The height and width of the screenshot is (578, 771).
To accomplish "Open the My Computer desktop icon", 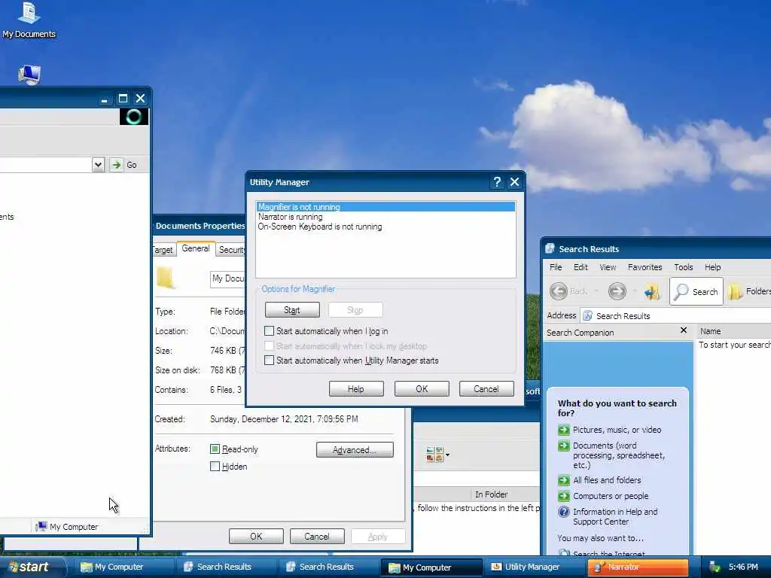I will coord(29,75).
